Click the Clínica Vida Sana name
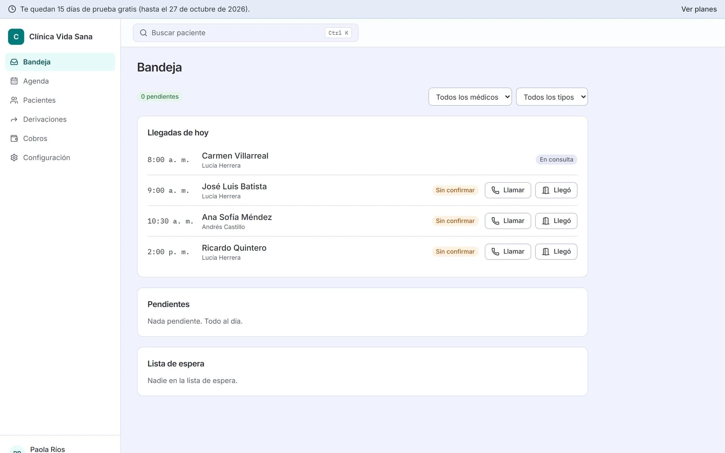The width and height of the screenshot is (725, 453). [x=61, y=37]
